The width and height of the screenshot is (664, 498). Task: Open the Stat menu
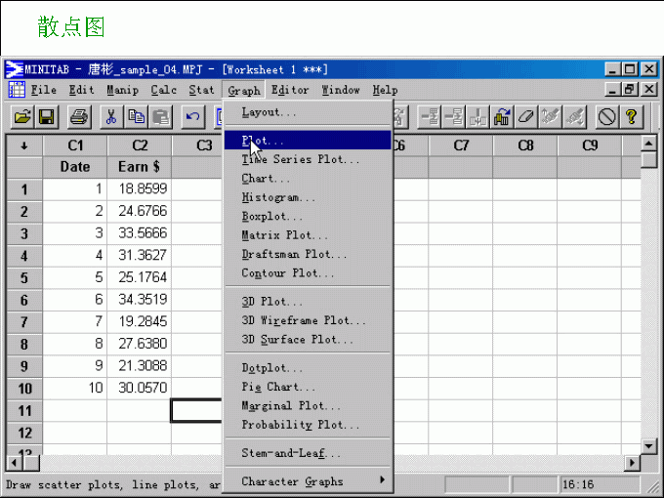point(201,90)
